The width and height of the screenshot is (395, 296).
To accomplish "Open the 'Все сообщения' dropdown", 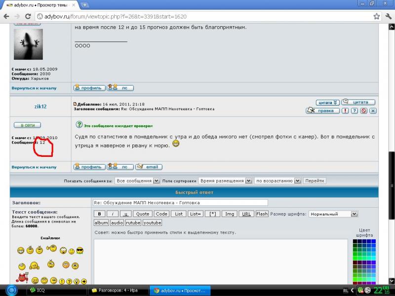I will click(137, 181).
